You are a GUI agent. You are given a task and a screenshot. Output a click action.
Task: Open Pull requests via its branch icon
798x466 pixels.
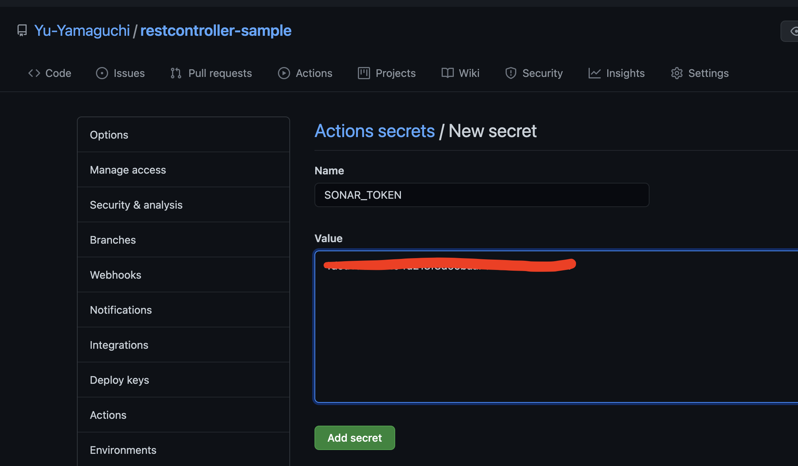176,73
